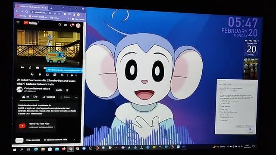Open the YouTube bookmark in bookmarks bar

click(x=21, y=16)
